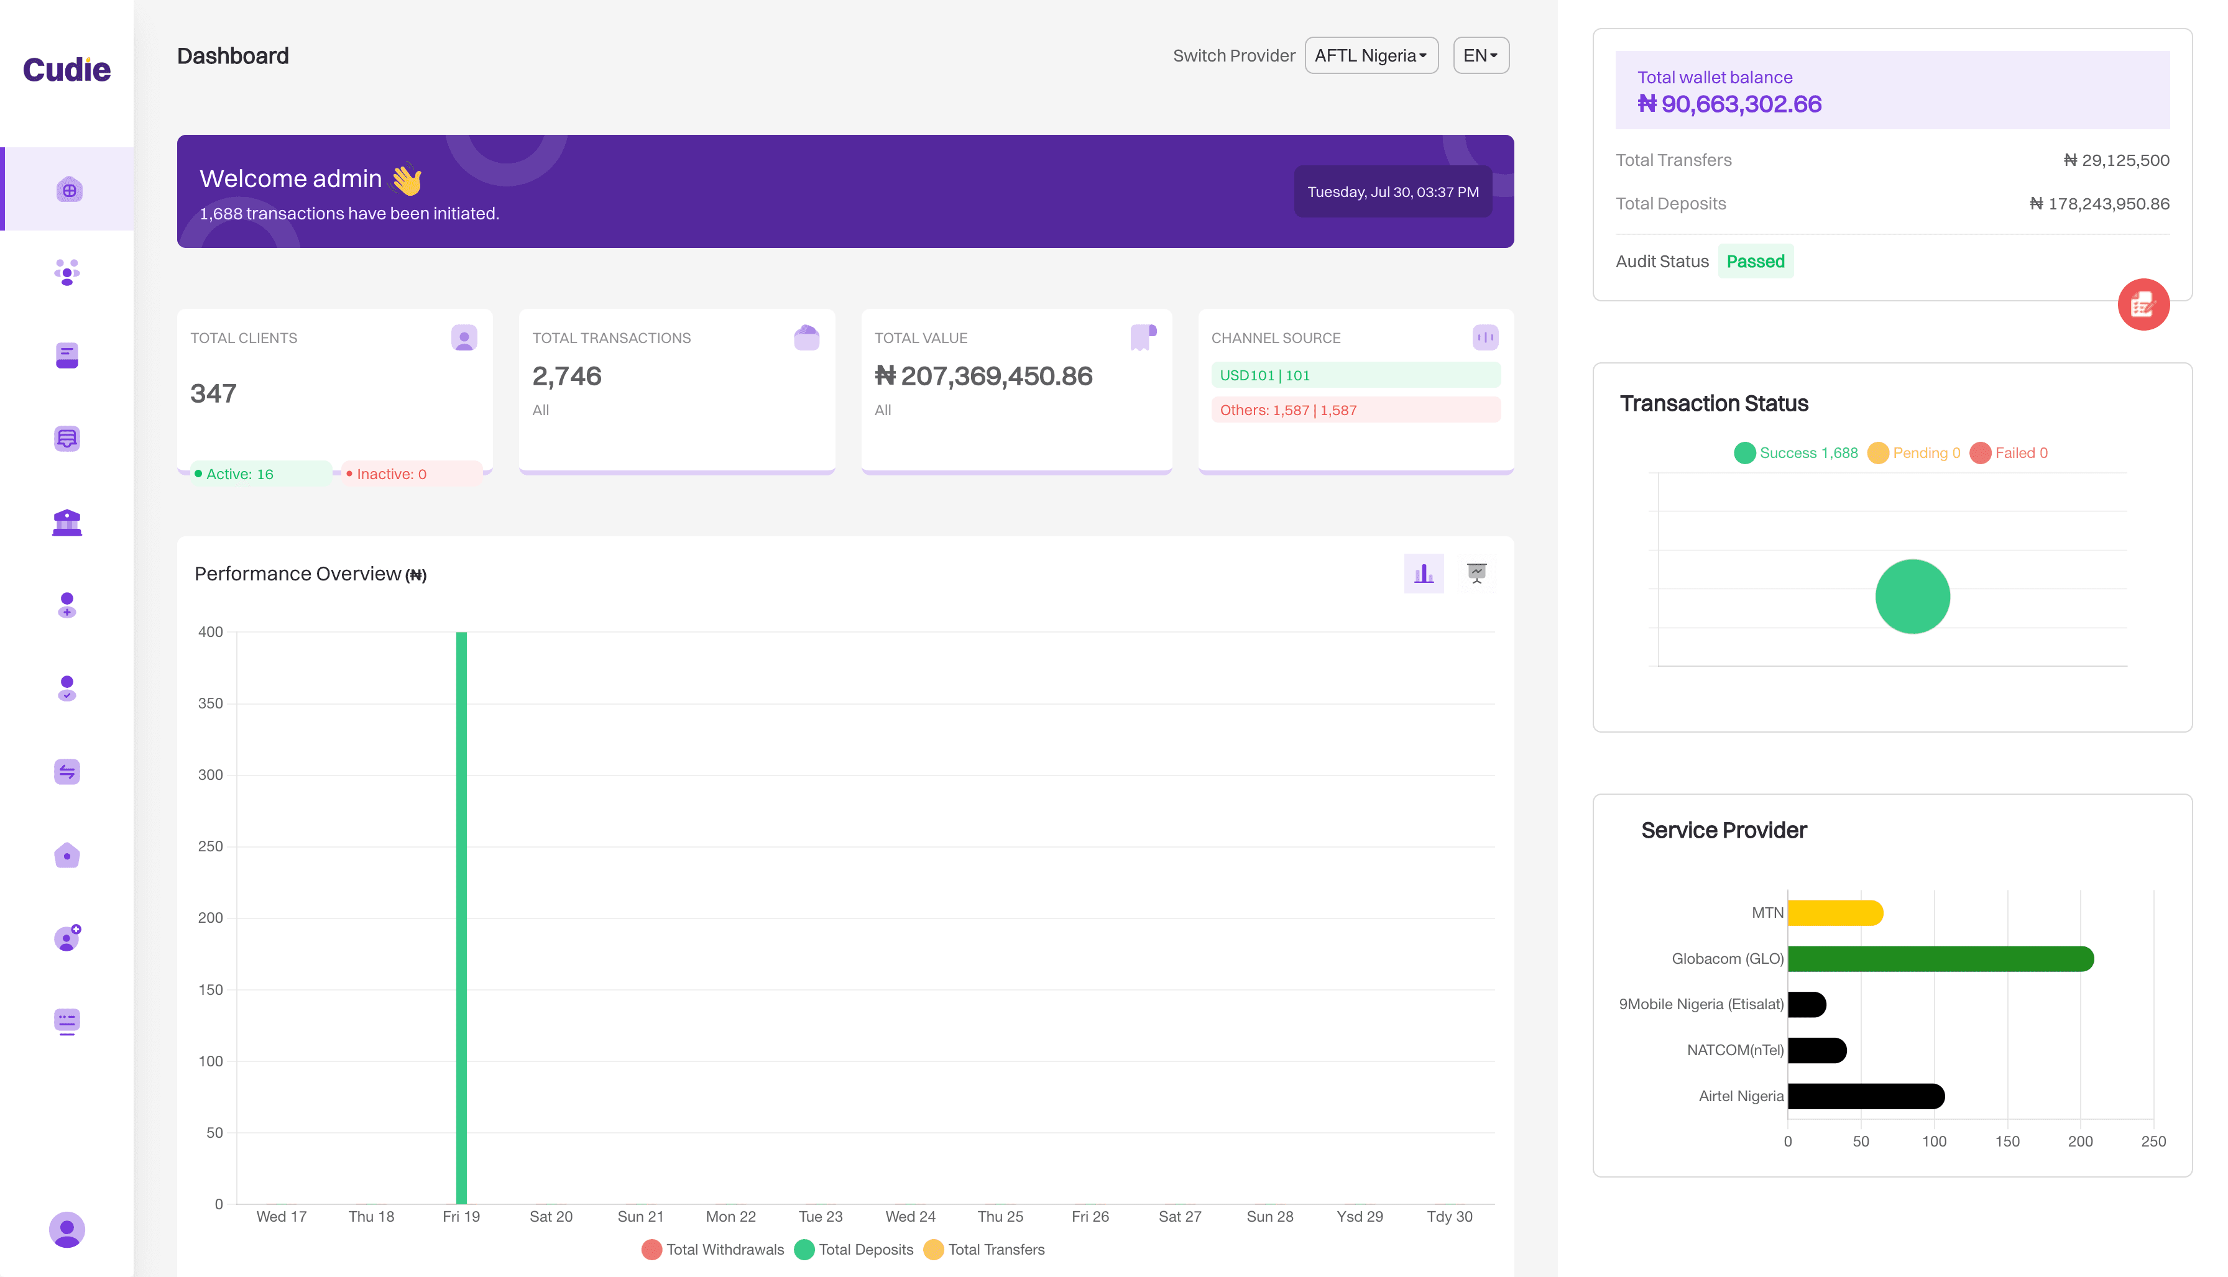Open the profile avatar at sidebar bottom
This screenshot has width=2228, height=1277.
(x=67, y=1230)
